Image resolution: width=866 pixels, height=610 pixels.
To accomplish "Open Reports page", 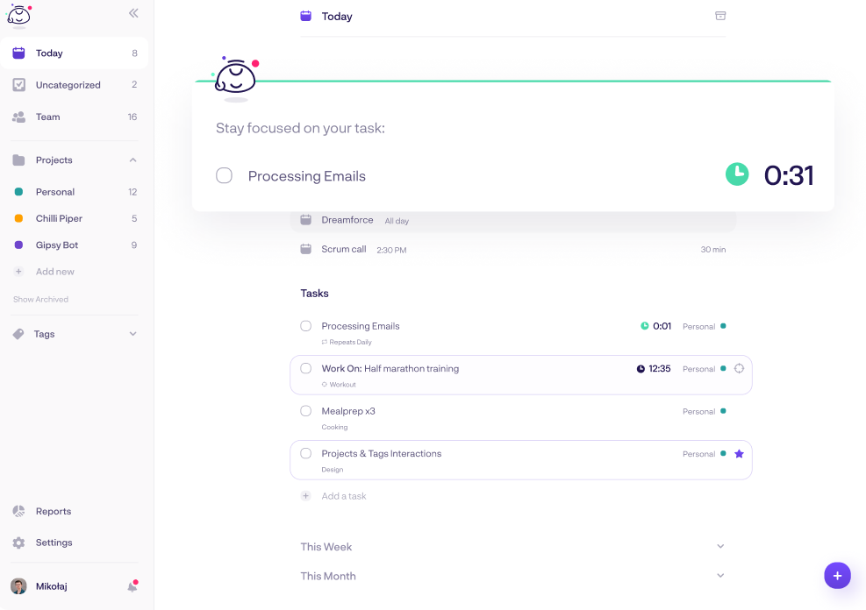I will coord(54,511).
